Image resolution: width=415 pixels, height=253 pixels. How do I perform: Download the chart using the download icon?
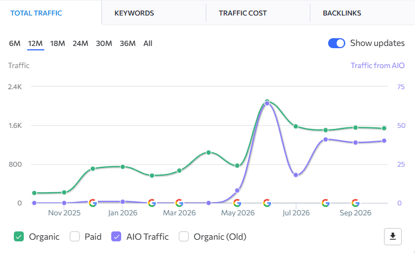point(393,236)
